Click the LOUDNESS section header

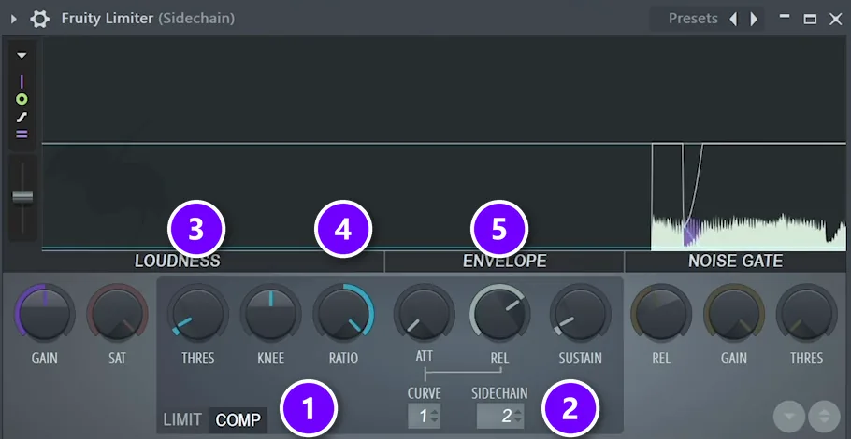[178, 262]
